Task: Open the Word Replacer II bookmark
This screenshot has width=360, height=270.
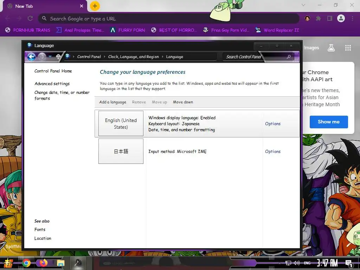Action: pyautogui.click(x=277, y=30)
